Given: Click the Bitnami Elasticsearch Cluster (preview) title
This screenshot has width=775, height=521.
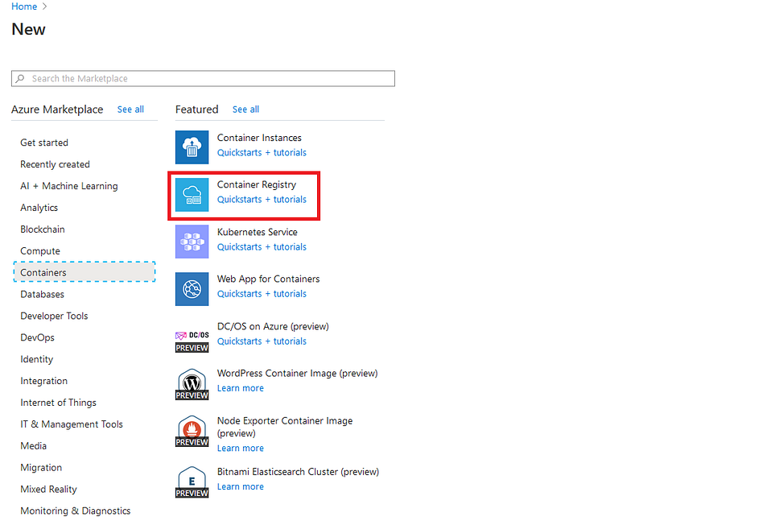Looking at the screenshot, I should pyautogui.click(x=298, y=472).
